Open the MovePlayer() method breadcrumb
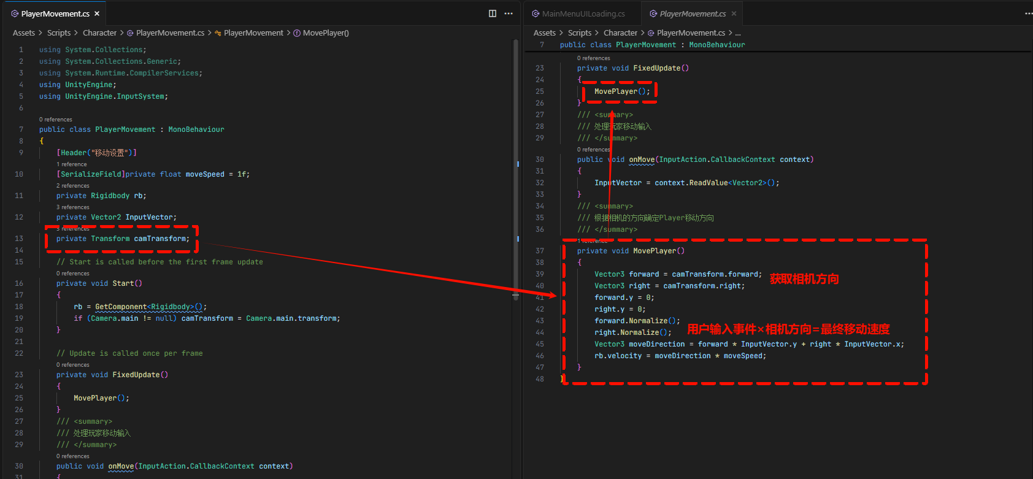The image size is (1033, 479). (x=326, y=33)
